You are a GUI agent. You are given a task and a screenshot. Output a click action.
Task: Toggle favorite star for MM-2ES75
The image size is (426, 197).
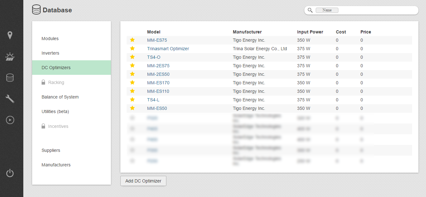pyautogui.click(x=132, y=65)
